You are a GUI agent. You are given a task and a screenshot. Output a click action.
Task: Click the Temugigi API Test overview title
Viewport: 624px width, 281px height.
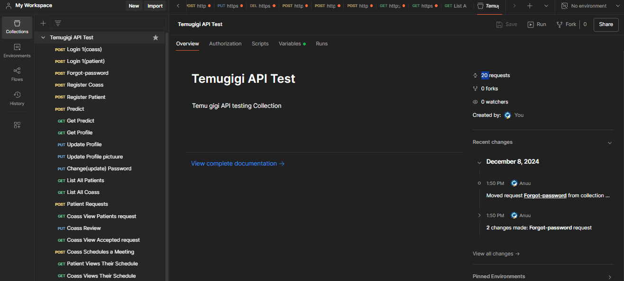(x=243, y=79)
